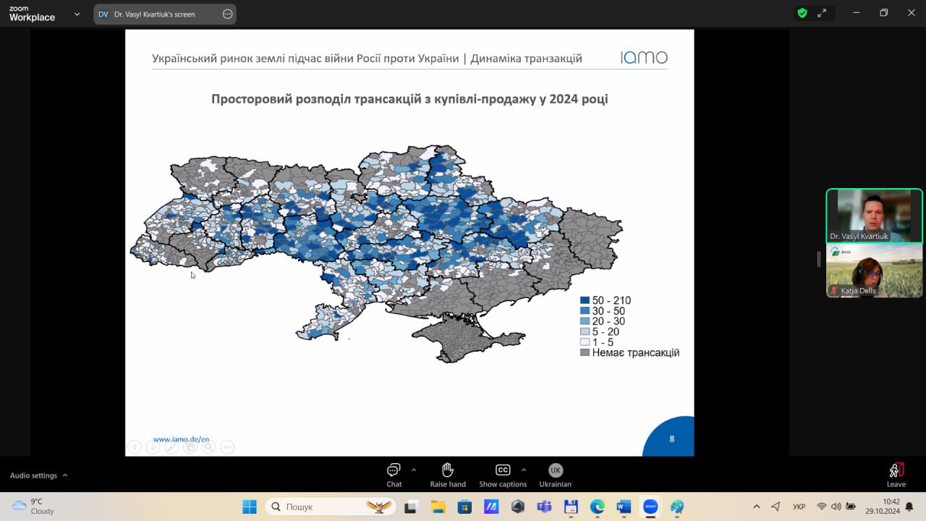
Task: Open Microsoft Word from the taskbar
Action: (x=624, y=507)
